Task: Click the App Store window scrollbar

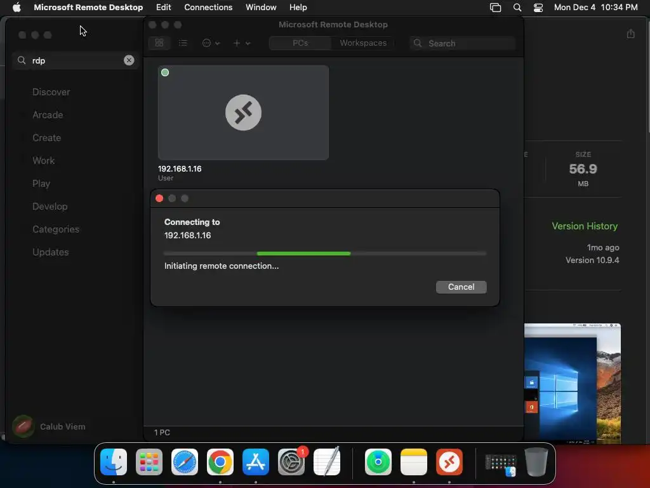Action: (648, 77)
